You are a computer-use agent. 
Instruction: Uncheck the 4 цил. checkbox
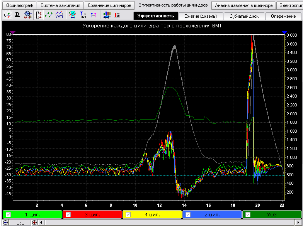(x=128, y=214)
